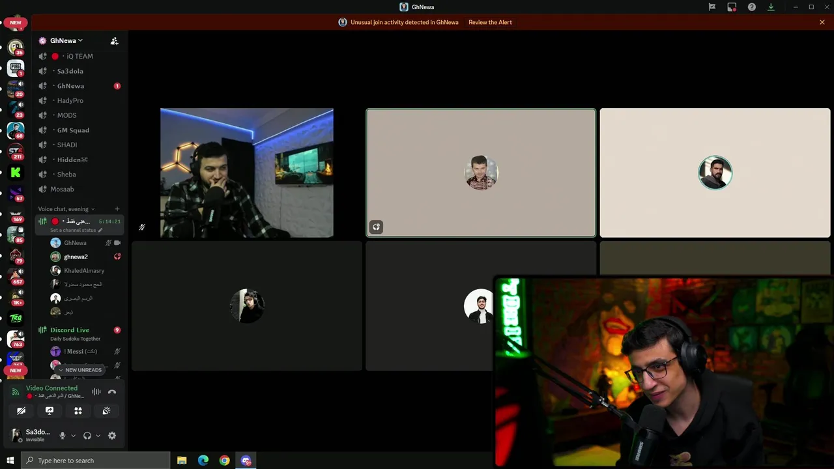Open the PUBG server icon
The width and height of the screenshot is (834, 469).
tap(16, 68)
